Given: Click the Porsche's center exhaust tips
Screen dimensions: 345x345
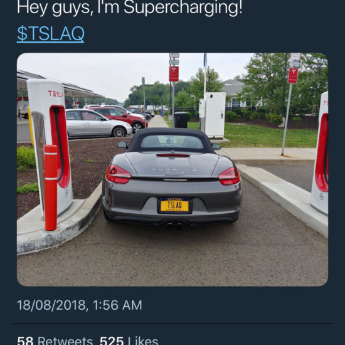Looking at the screenshot, I should point(174,226).
